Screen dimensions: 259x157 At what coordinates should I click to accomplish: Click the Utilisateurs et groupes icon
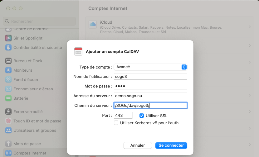(x=8, y=130)
